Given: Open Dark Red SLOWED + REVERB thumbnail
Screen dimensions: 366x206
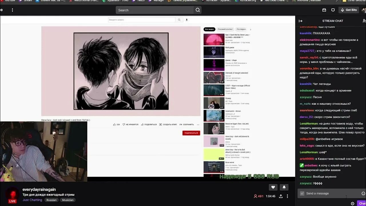Looking at the screenshot, I should pyautogui.click(x=214, y=39).
